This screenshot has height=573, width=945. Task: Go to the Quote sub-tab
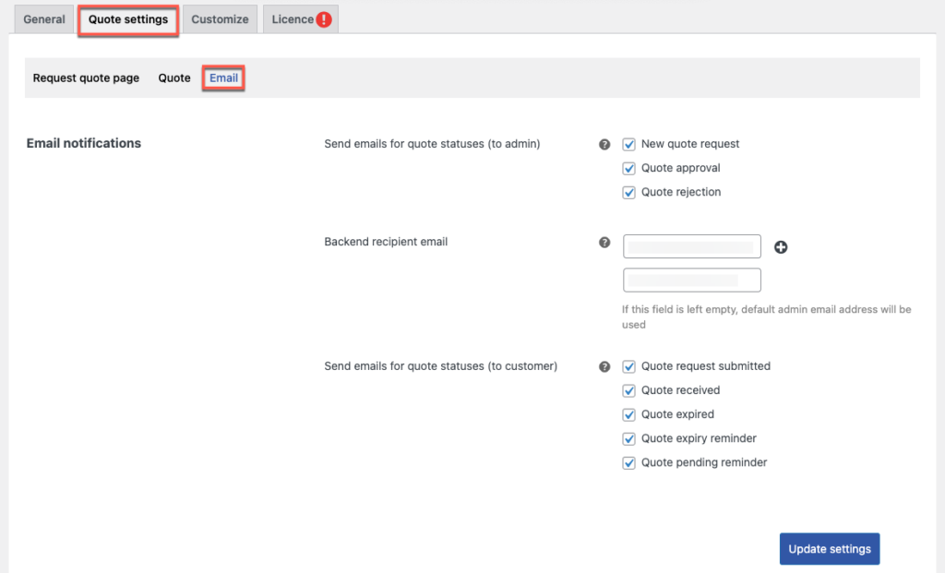174,78
